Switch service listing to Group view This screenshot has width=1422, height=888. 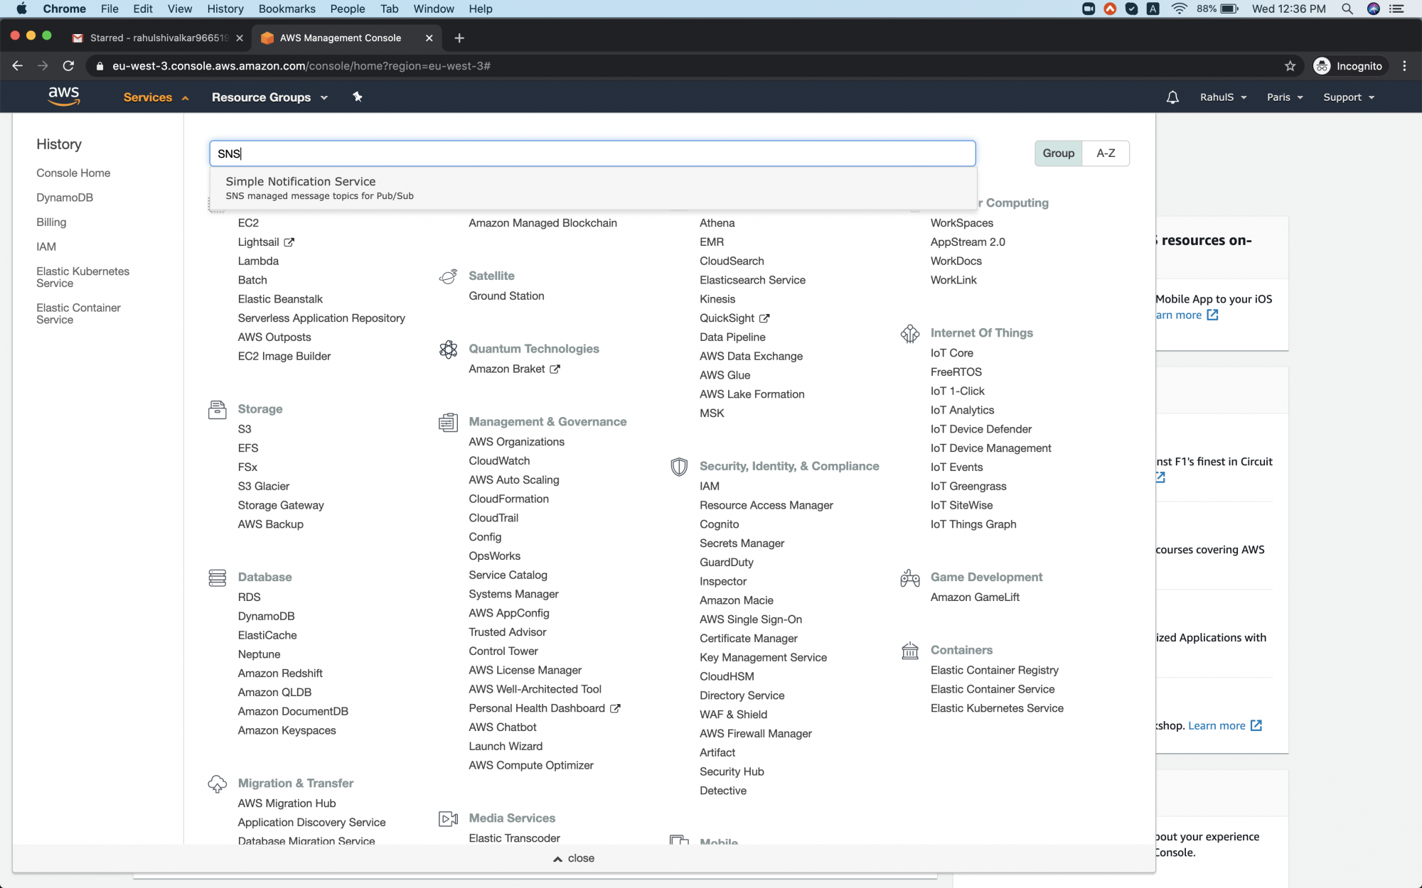(x=1058, y=153)
